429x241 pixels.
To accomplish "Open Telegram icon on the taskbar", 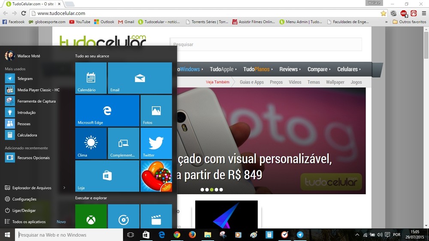I will coord(300,235).
